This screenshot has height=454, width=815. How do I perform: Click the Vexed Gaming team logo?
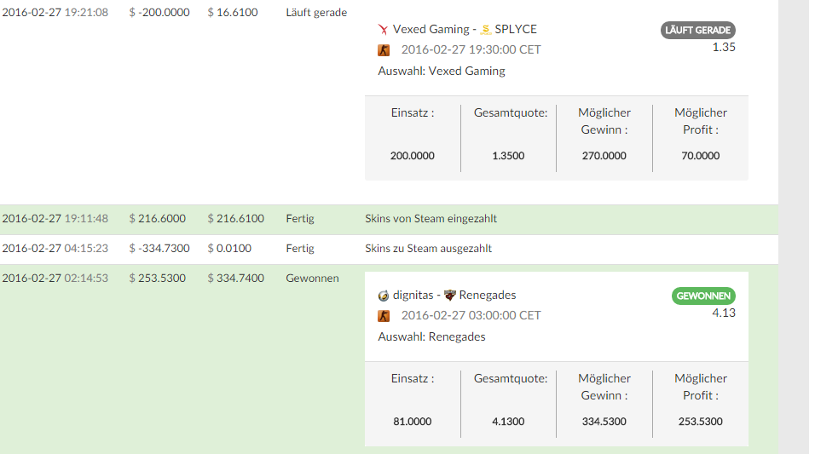(x=384, y=29)
